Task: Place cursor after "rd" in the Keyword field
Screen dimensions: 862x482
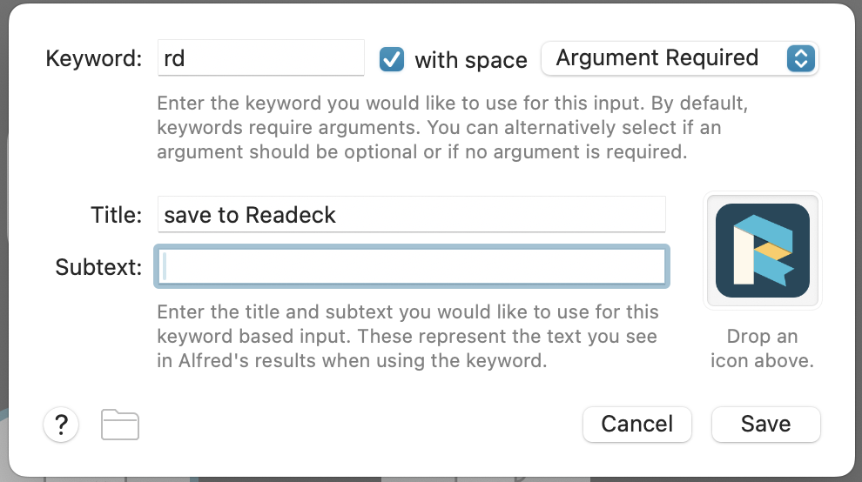Action: 186,58
